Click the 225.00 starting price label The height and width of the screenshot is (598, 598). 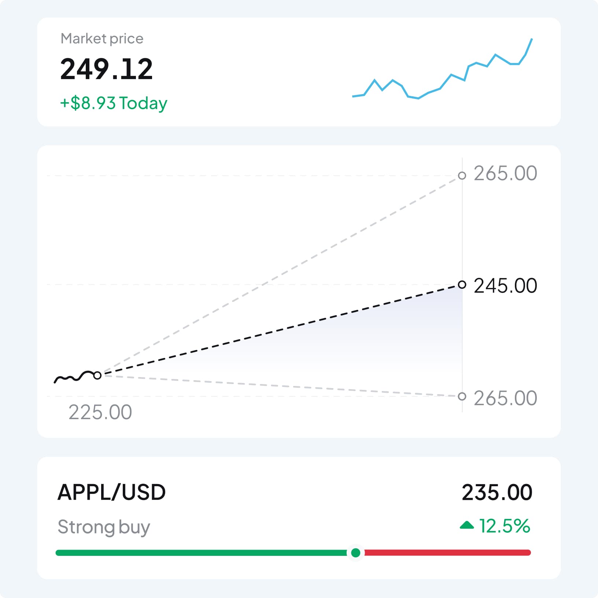(100, 412)
